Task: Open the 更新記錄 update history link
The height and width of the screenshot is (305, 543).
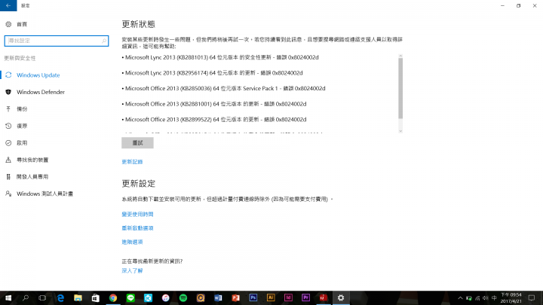Action: [132, 161]
